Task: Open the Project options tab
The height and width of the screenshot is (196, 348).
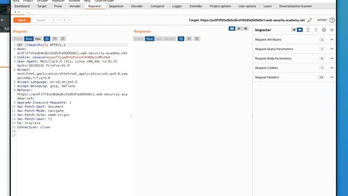Action: (x=220, y=6)
